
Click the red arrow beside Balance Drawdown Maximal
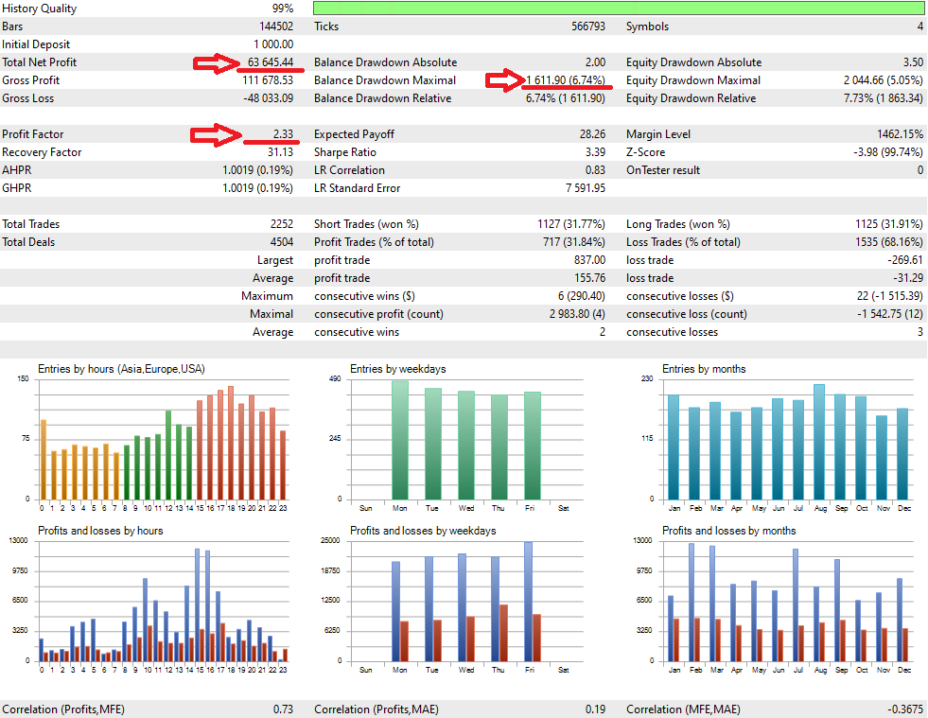[504, 79]
